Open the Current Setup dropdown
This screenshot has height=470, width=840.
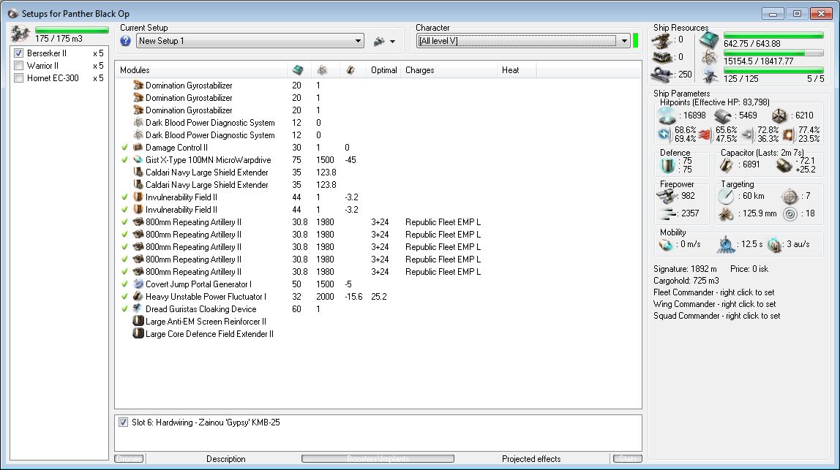pyautogui.click(x=251, y=41)
